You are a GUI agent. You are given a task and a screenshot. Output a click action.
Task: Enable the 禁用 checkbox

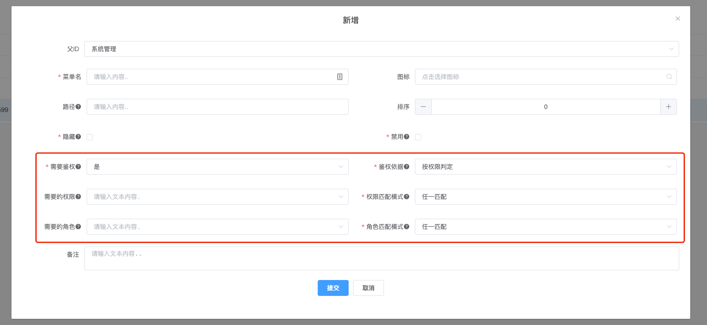[418, 137]
